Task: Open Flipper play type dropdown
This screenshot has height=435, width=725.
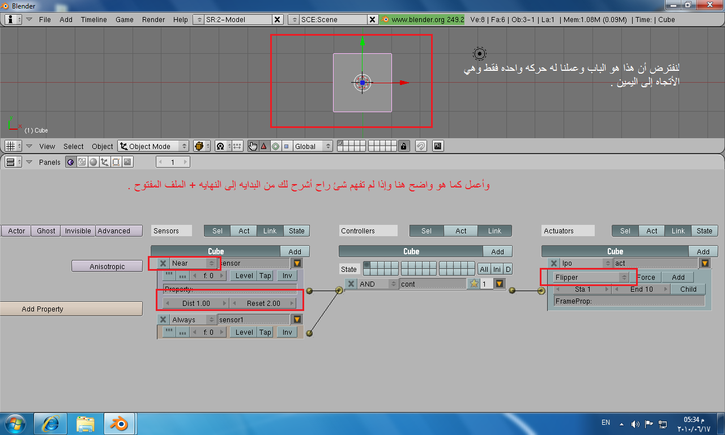Action: click(x=591, y=278)
